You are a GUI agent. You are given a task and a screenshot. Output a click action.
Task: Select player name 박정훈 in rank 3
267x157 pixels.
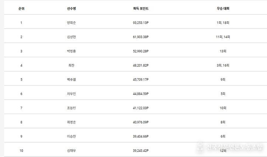71,51
